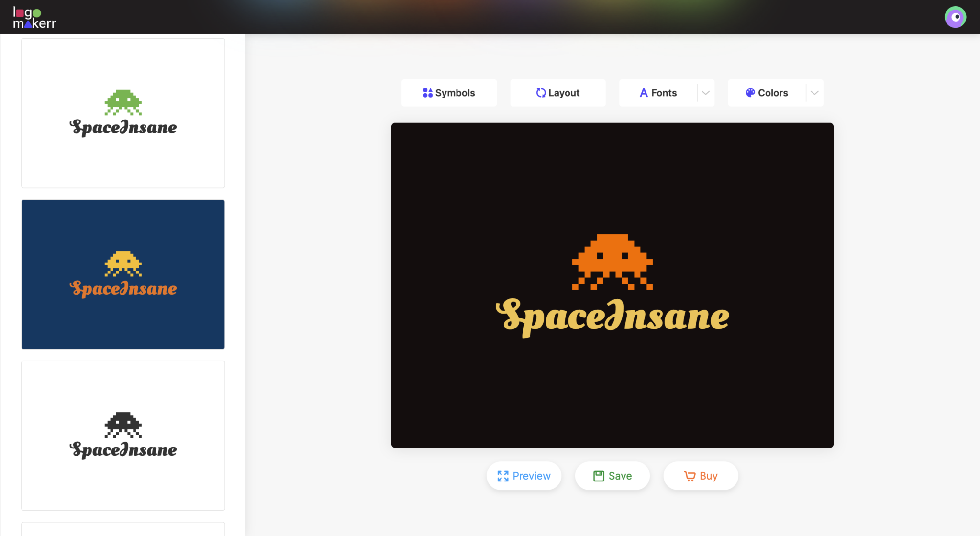Click the Save button
This screenshot has height=536, width=980.
pos(612,476)
